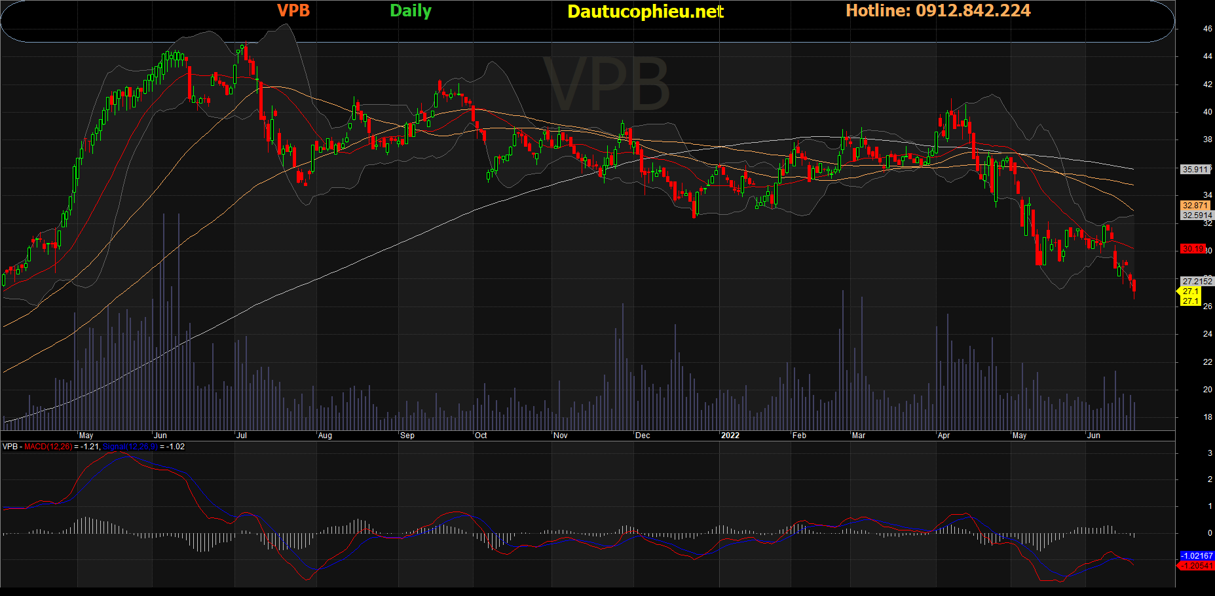
Task: Select the red -1.20541 MACD value tag
Action: click(x=1197, y=566)
